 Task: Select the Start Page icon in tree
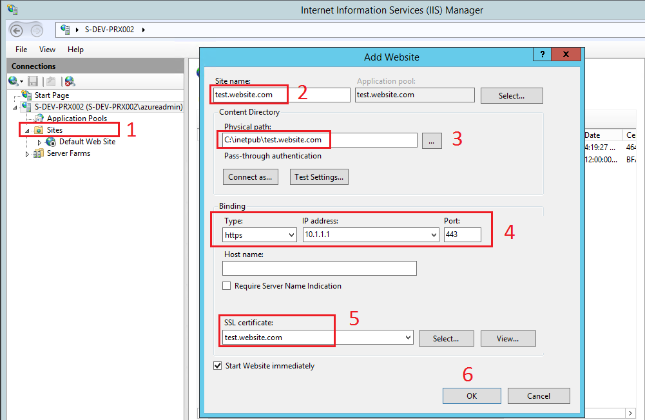pyautogui.click(x=26, y=95)
